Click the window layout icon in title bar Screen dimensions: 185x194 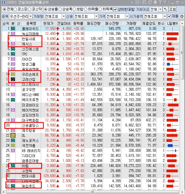[144, 2]
